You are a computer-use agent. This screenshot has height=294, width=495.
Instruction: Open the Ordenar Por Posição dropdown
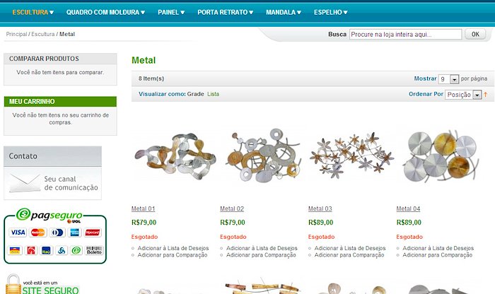(x=463, y=95)
